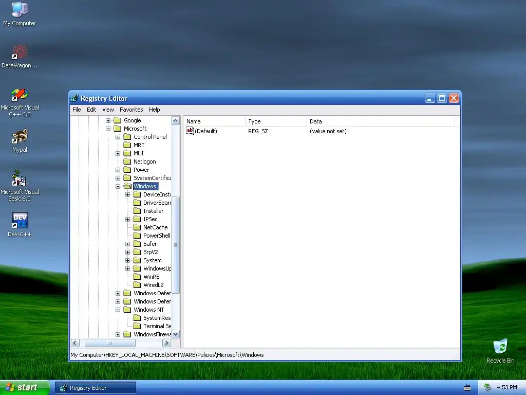Click tree scrollbar down arrow
Image resolution: width=526 pixels, height=395 pixels.
pos(176,334)
